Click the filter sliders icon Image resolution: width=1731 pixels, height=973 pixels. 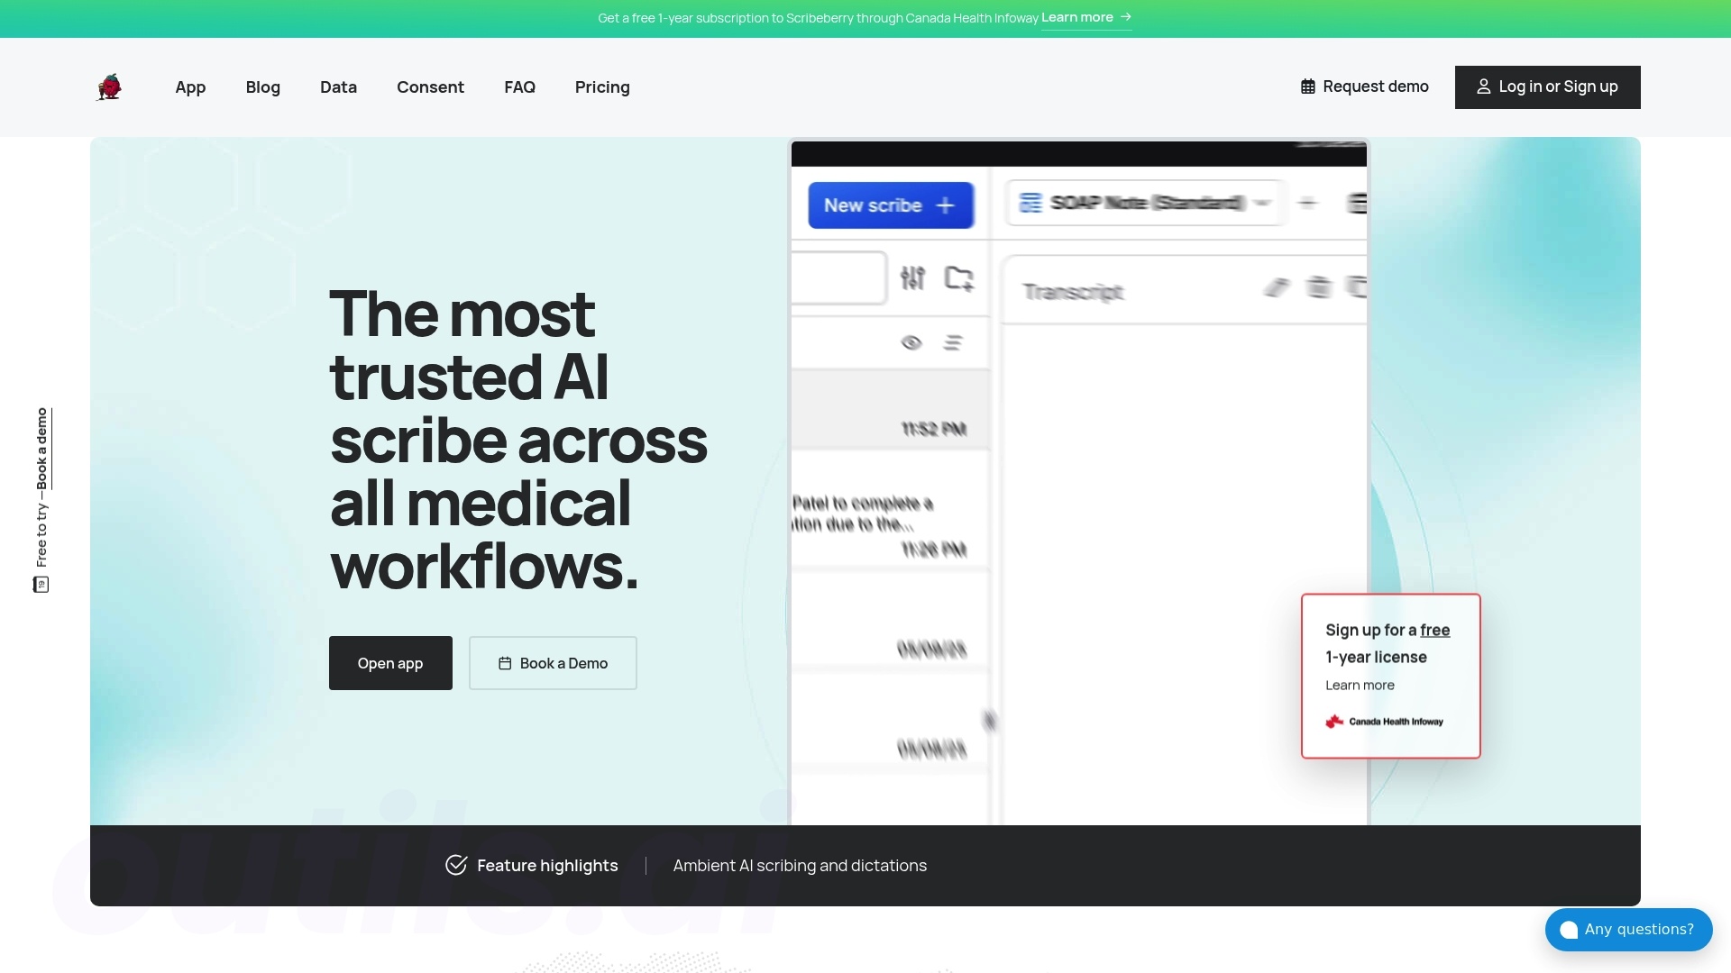click(x=912, y=278)
